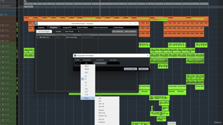This screenshot has height=125, width=223.
Task: Choose the 7.1.4 configuration
Action: (88, 94)
